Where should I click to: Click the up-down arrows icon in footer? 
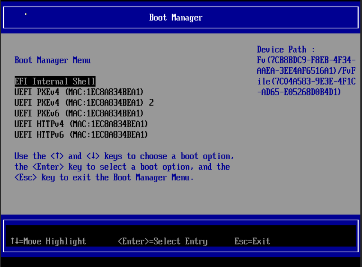click(x=14, y=241)
